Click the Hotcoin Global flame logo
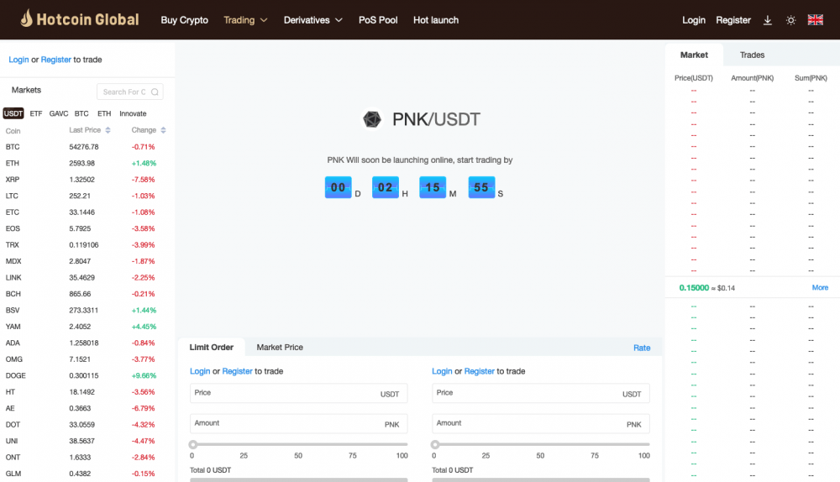Viewport: 840px width, 482px height. coord(27,18)
